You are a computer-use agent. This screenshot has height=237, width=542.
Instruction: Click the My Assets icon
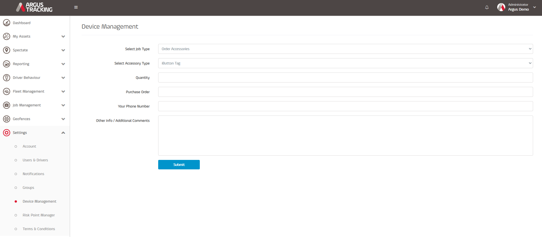coord(7,36)
